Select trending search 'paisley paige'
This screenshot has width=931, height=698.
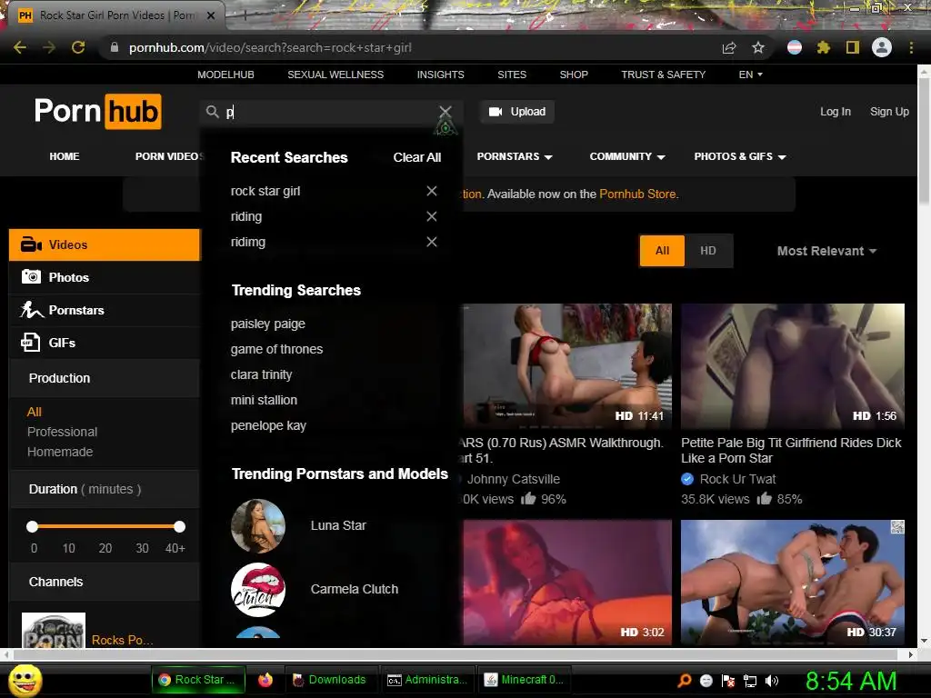pos(268,324)
